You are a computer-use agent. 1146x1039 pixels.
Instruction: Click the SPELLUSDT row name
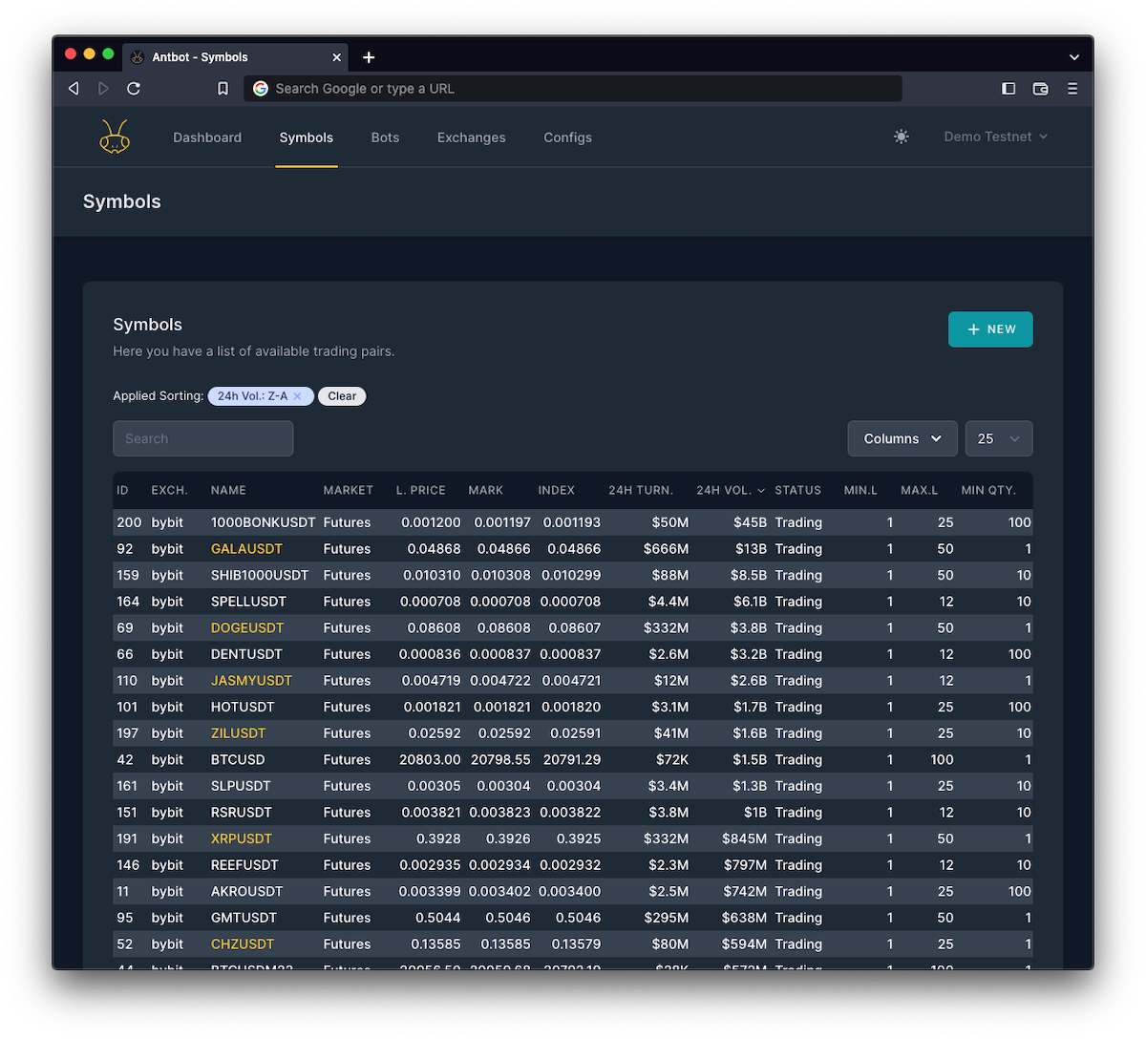tap(248, 602)
